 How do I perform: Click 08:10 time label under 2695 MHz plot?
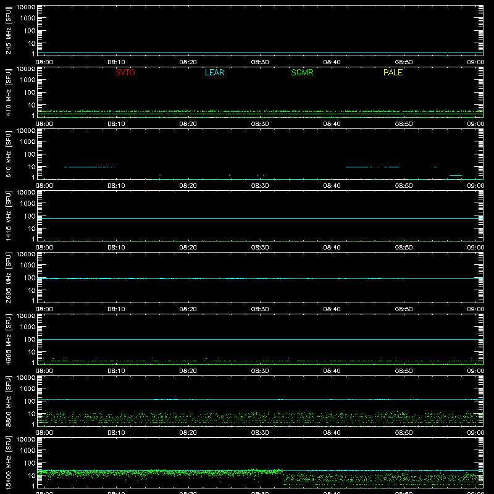point(116,309)
